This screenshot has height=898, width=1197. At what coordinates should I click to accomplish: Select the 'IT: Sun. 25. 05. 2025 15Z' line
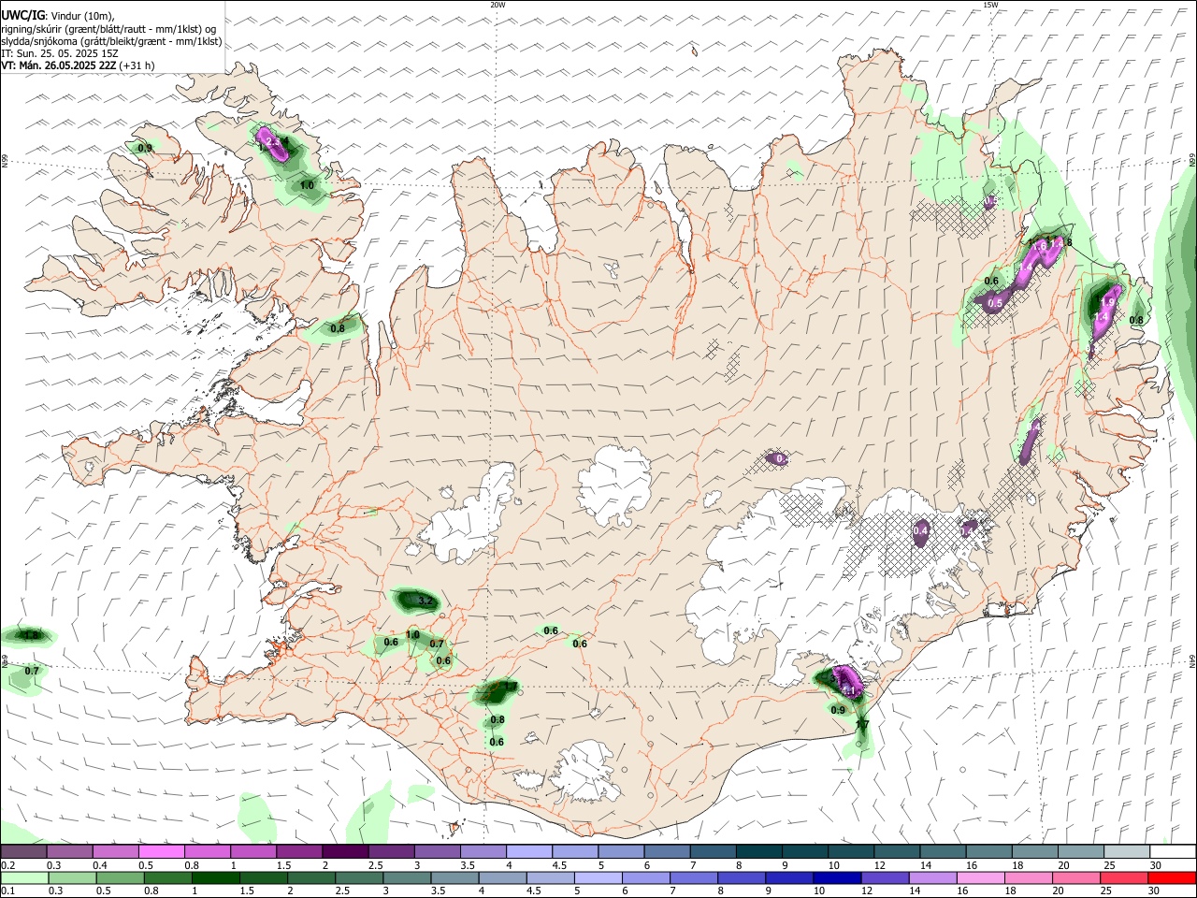[60, 53]
